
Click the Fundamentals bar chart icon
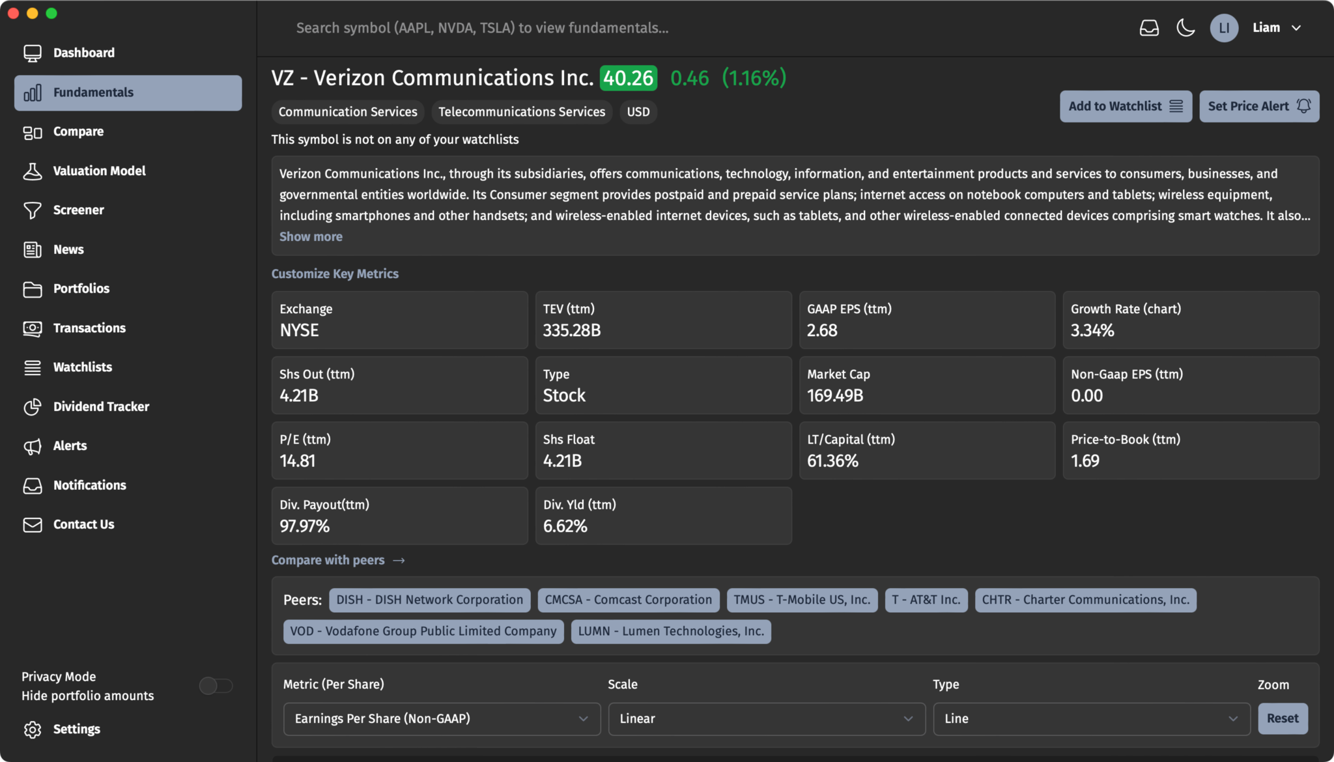(x=33, y=92)
